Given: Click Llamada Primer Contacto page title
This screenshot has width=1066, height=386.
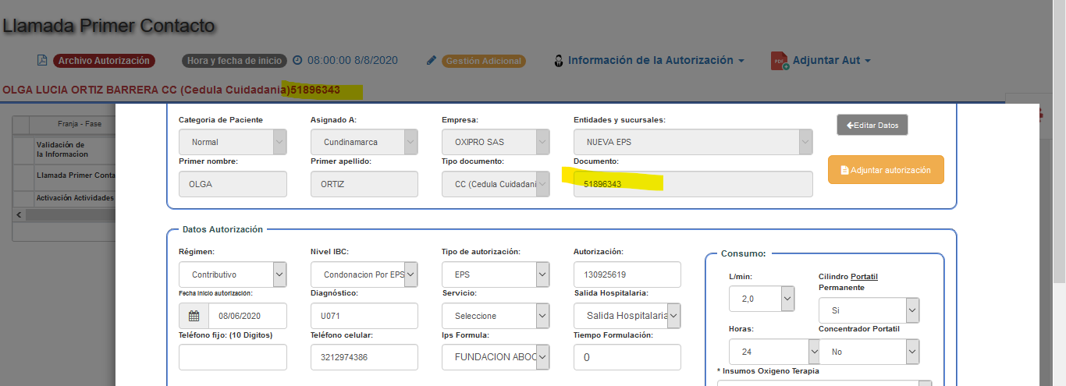Looking at the screenshot, I should 108,26.
